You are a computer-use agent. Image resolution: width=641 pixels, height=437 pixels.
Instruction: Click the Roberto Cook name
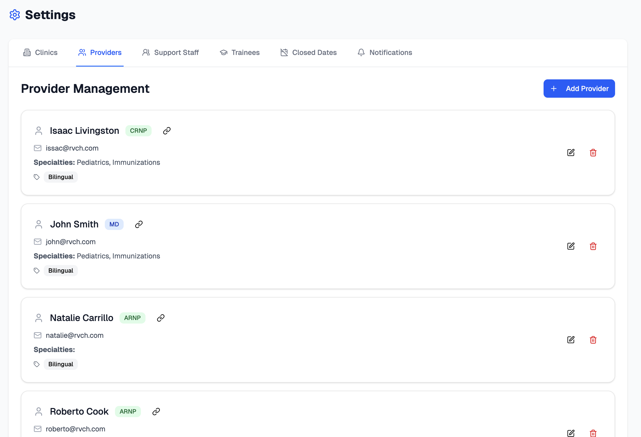[x=79, y=411]
